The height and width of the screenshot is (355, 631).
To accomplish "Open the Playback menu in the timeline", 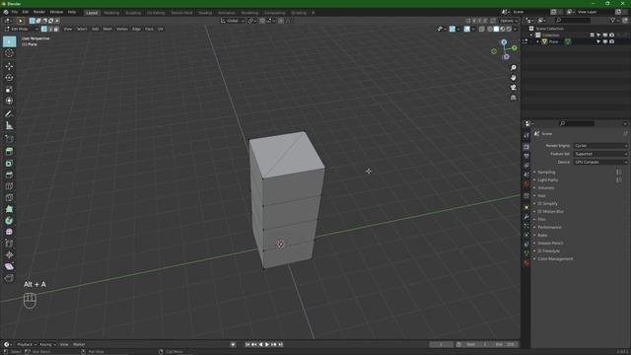I will [x=27, y=344].
